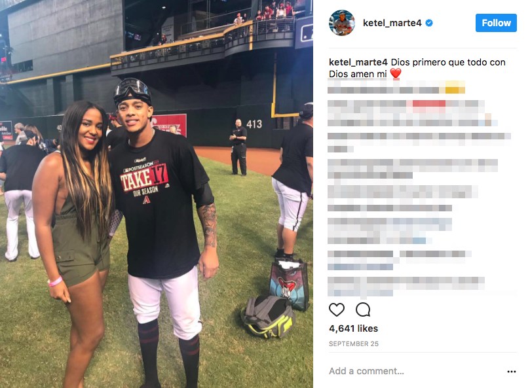Click the blue verified badge next to ketel_marte4
The width and height of the screenshot is (530, 388).
(429, 23)
